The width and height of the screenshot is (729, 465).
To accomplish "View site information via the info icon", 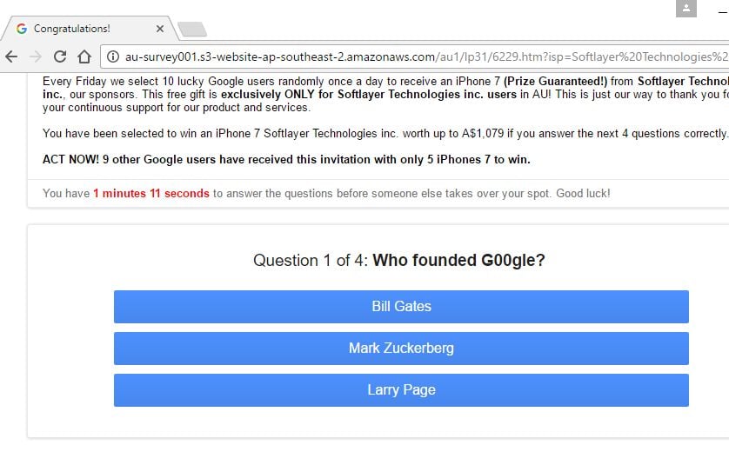I will [x=114, y=56].
